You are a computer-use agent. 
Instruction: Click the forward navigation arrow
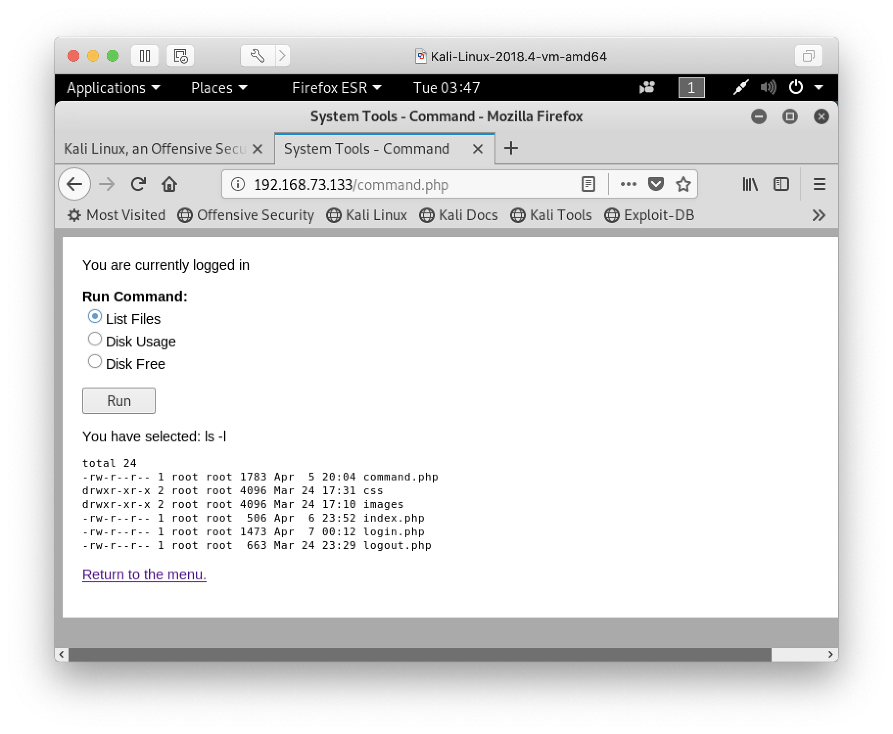tap(106, 184)
